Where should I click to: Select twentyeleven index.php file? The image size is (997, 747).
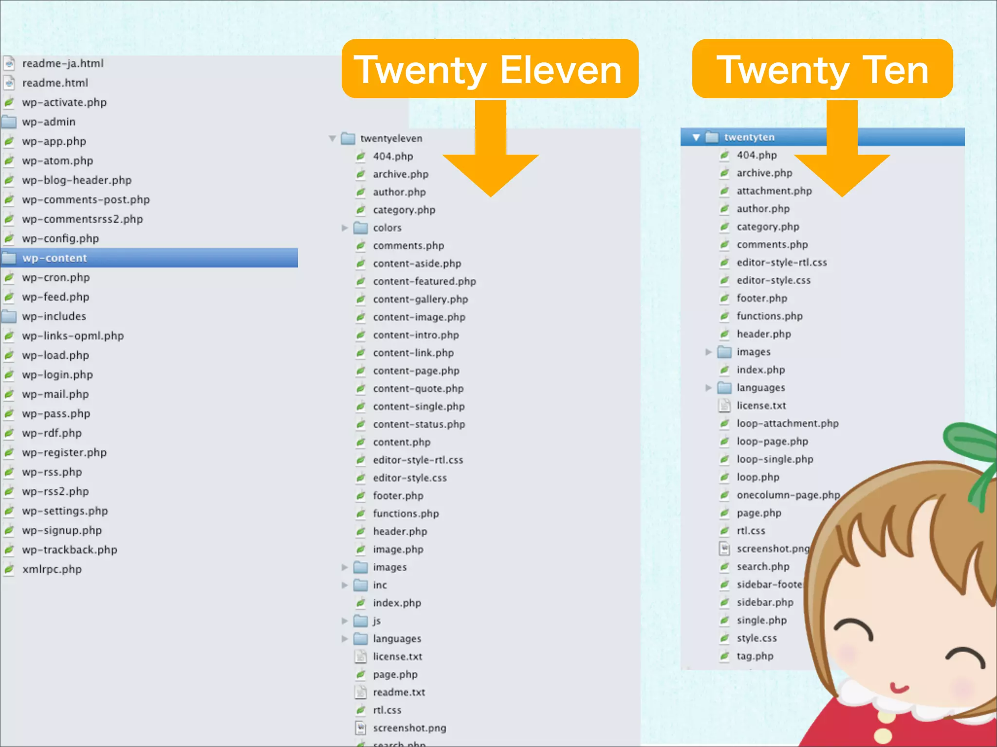click(397, 603)
